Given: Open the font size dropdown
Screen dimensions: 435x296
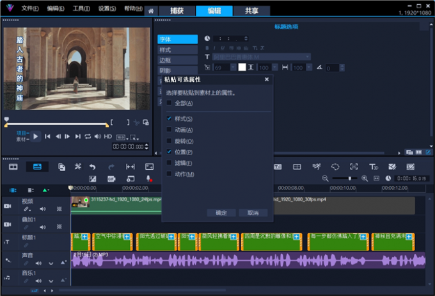Looking at the screenshot, I should tap(233, 67).
